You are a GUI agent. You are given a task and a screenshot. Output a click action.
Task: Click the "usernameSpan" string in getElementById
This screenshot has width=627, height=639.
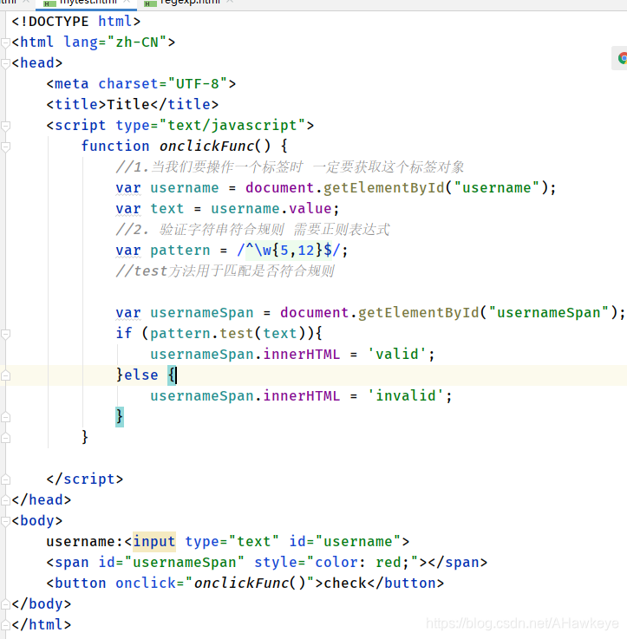pos(548,313)
